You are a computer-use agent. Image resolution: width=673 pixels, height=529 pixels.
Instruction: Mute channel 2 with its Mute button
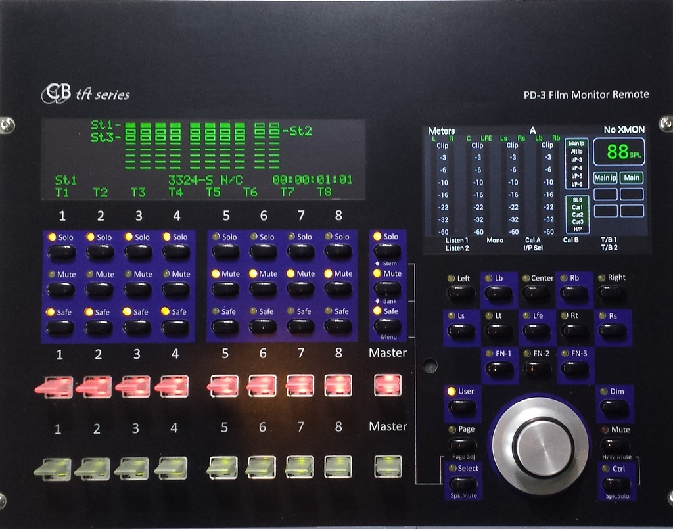(x=99, y=290)
